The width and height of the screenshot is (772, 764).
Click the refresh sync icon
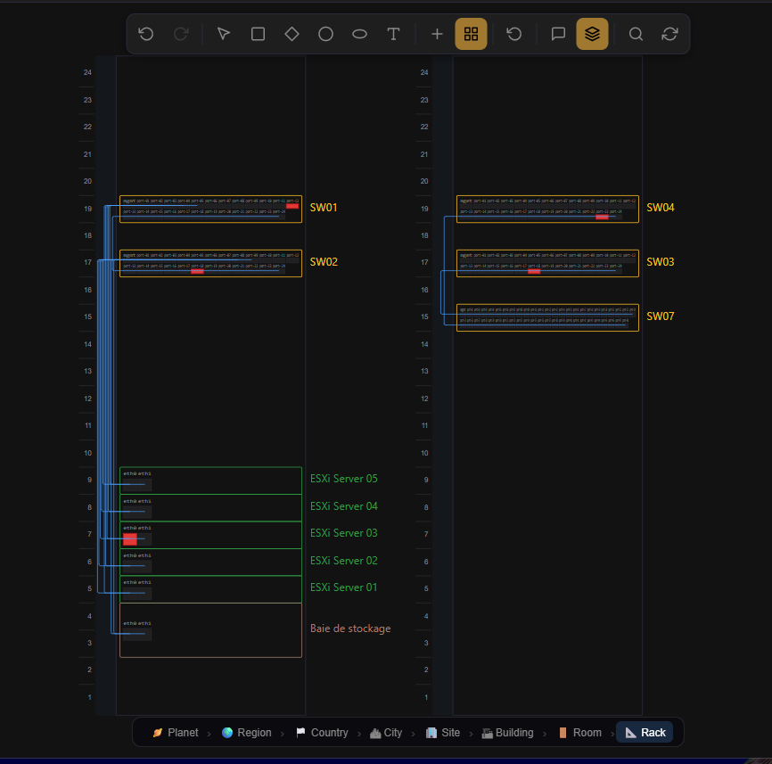coord(669,34)
